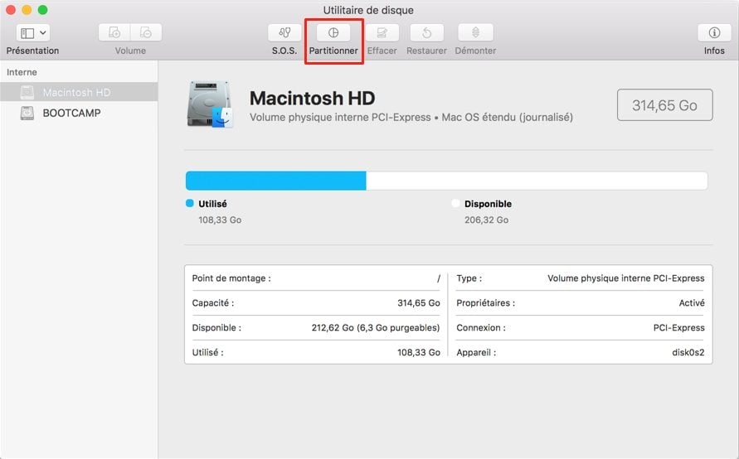Close the Utilitaire de disque window
The image size is (739, 459).
click(x=11, y=10)
